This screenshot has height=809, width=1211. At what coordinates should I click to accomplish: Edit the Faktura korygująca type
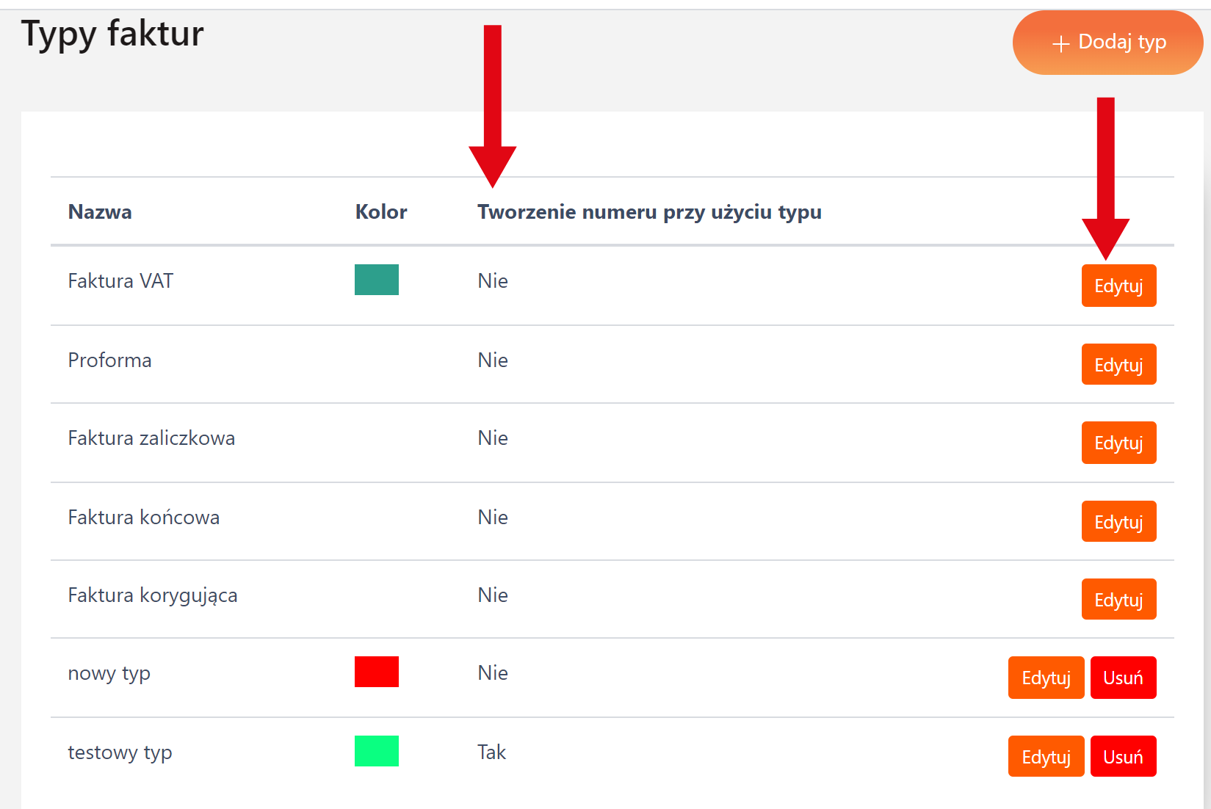tap(1118, 600)
